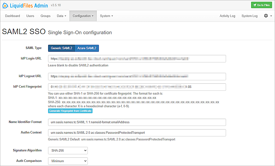Viewport: 275px width, 166px height.
Task: Focus the IdP Login URL field
Action: tap(137, 59)
